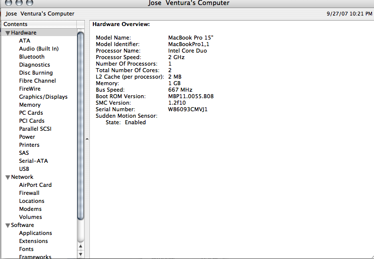Show Diagnostics information
The height and width of the screenshot is (259, 374).
click(x=35, y=65)
